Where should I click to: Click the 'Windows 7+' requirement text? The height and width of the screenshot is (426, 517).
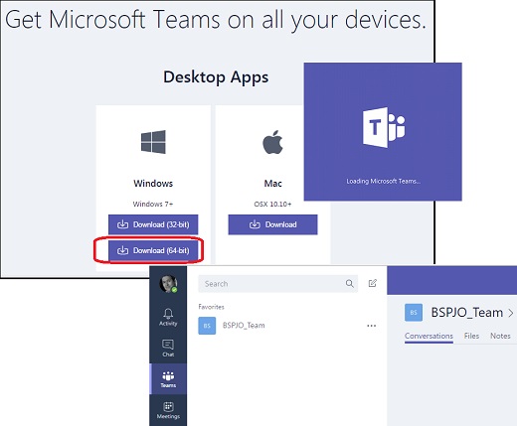coord(153,204)
